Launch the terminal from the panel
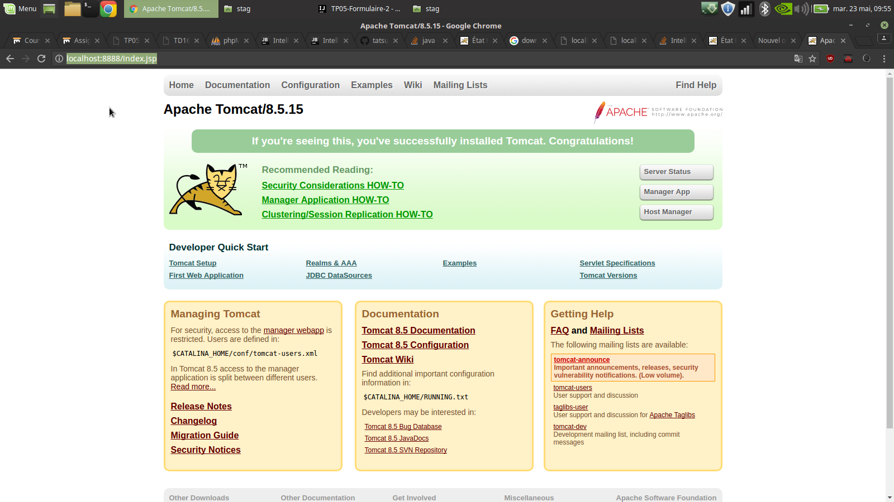This screenshot has height=502, width=894. tap(90, 9)
